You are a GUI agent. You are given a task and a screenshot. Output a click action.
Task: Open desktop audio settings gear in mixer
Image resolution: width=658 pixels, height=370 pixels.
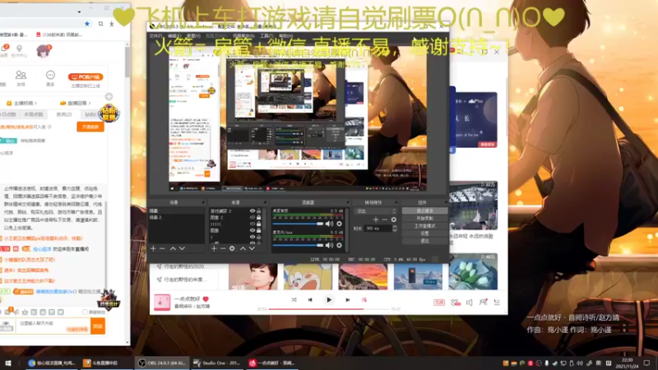[x=339, y=224]
